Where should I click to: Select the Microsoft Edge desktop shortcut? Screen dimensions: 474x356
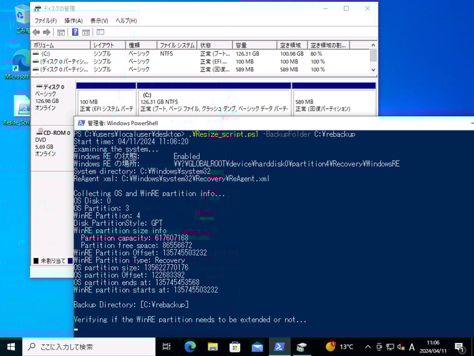[19, 64]
